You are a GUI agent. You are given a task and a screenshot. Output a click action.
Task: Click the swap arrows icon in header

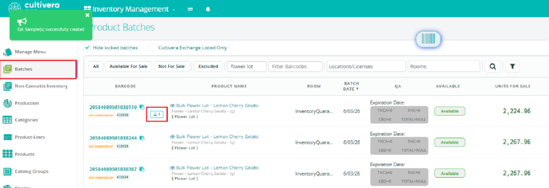(190, 9)
